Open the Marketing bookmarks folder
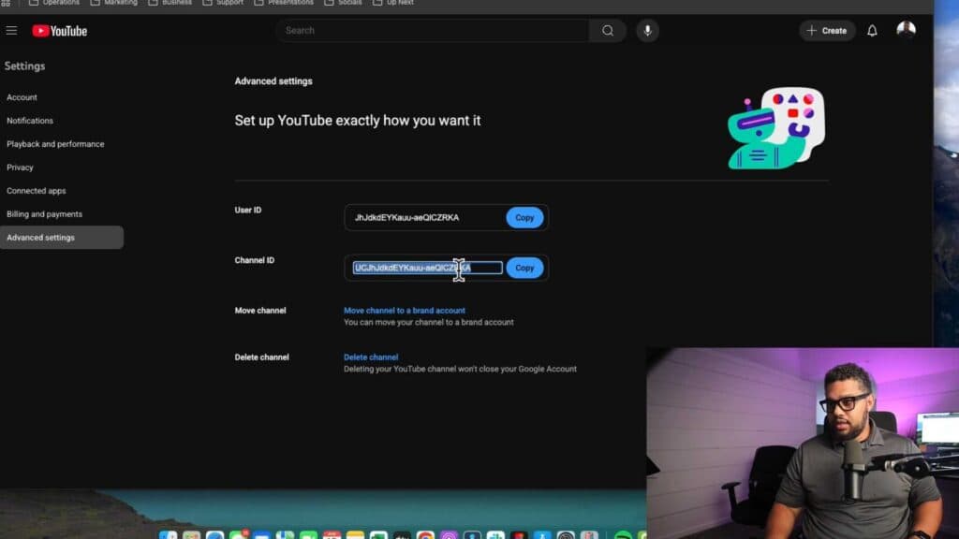Viewport: 959px width, 539px height. (x=113, y=3)
